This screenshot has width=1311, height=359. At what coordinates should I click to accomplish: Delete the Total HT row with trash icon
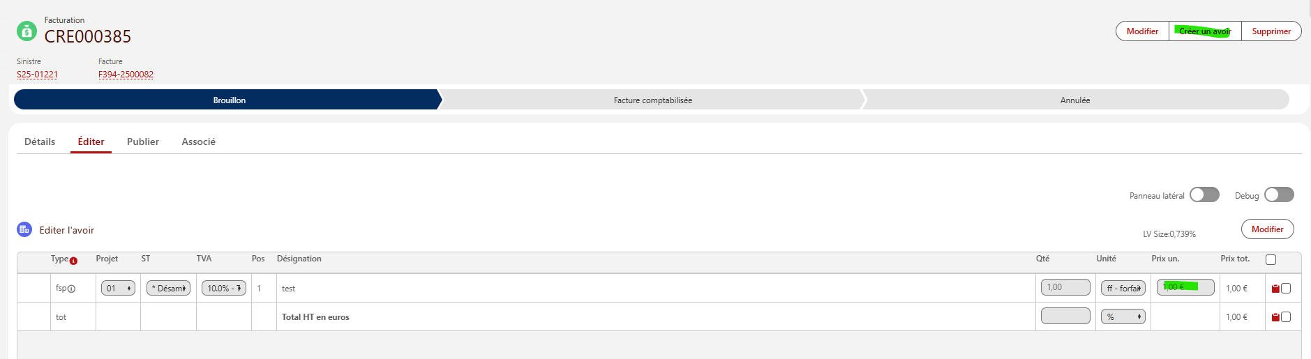point(1275,317)
